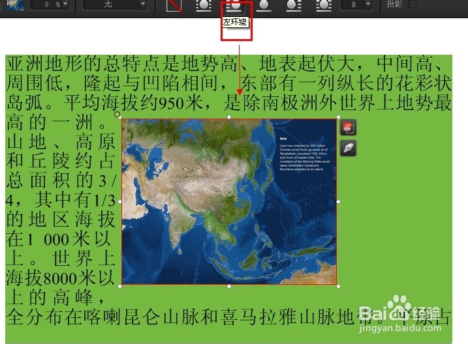Click the small image thumbnail in the toolbar
Image resolution: width=468 pixels, height=344 pixels.
(x=15, y=5)
